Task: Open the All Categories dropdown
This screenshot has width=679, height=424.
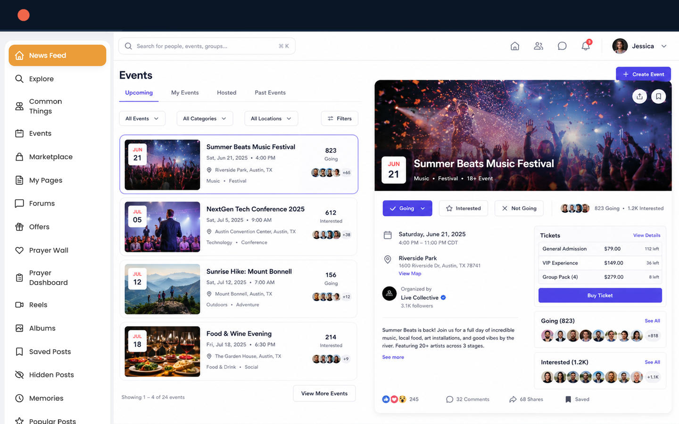Action: pyautogui.click(x=205, y=118)
